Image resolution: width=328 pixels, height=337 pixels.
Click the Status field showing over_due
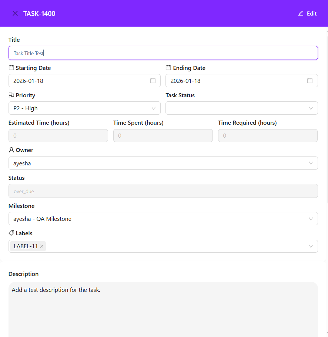[163, 191]
